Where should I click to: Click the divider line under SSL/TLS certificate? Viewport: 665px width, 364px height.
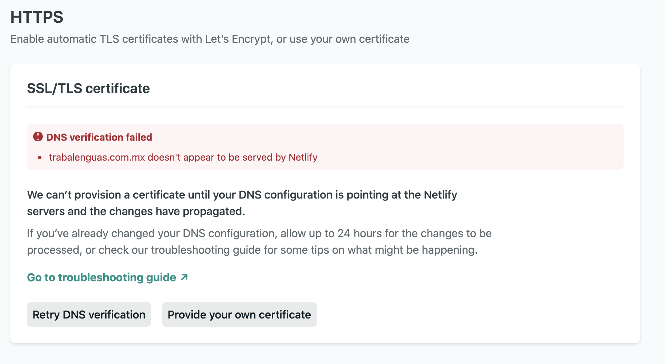click(x=325, y=107)
